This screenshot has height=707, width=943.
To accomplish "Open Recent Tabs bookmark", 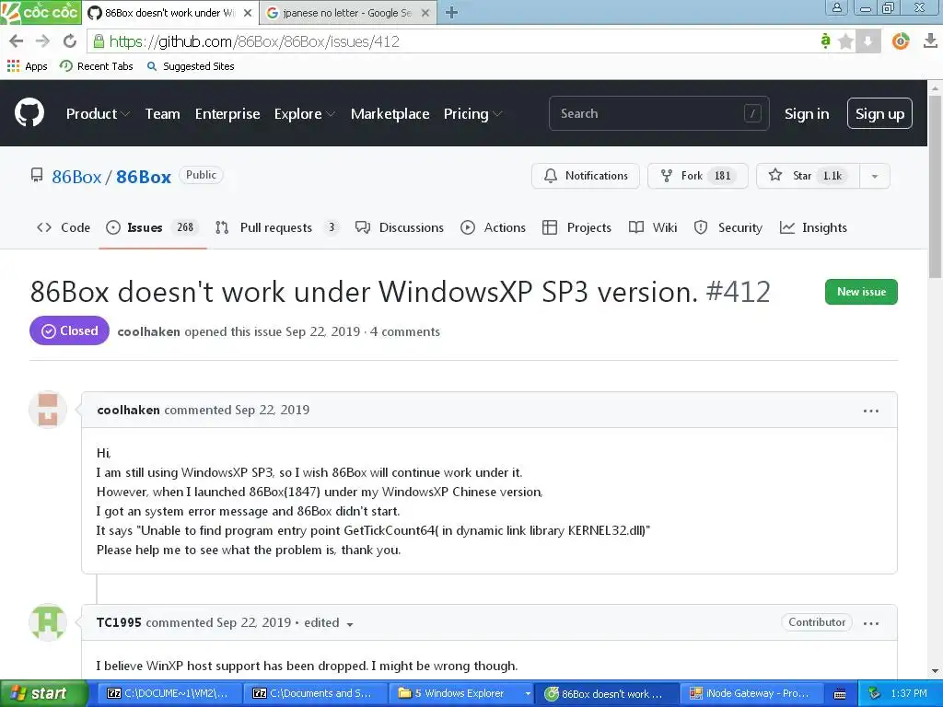I will [96, 66].
